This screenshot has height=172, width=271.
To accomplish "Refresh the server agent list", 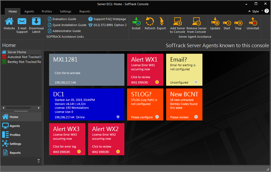I will click(150, 21).
